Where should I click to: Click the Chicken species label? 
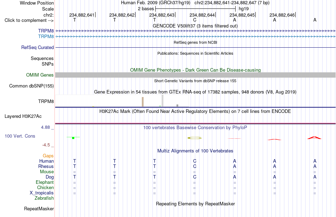(45, 187)
